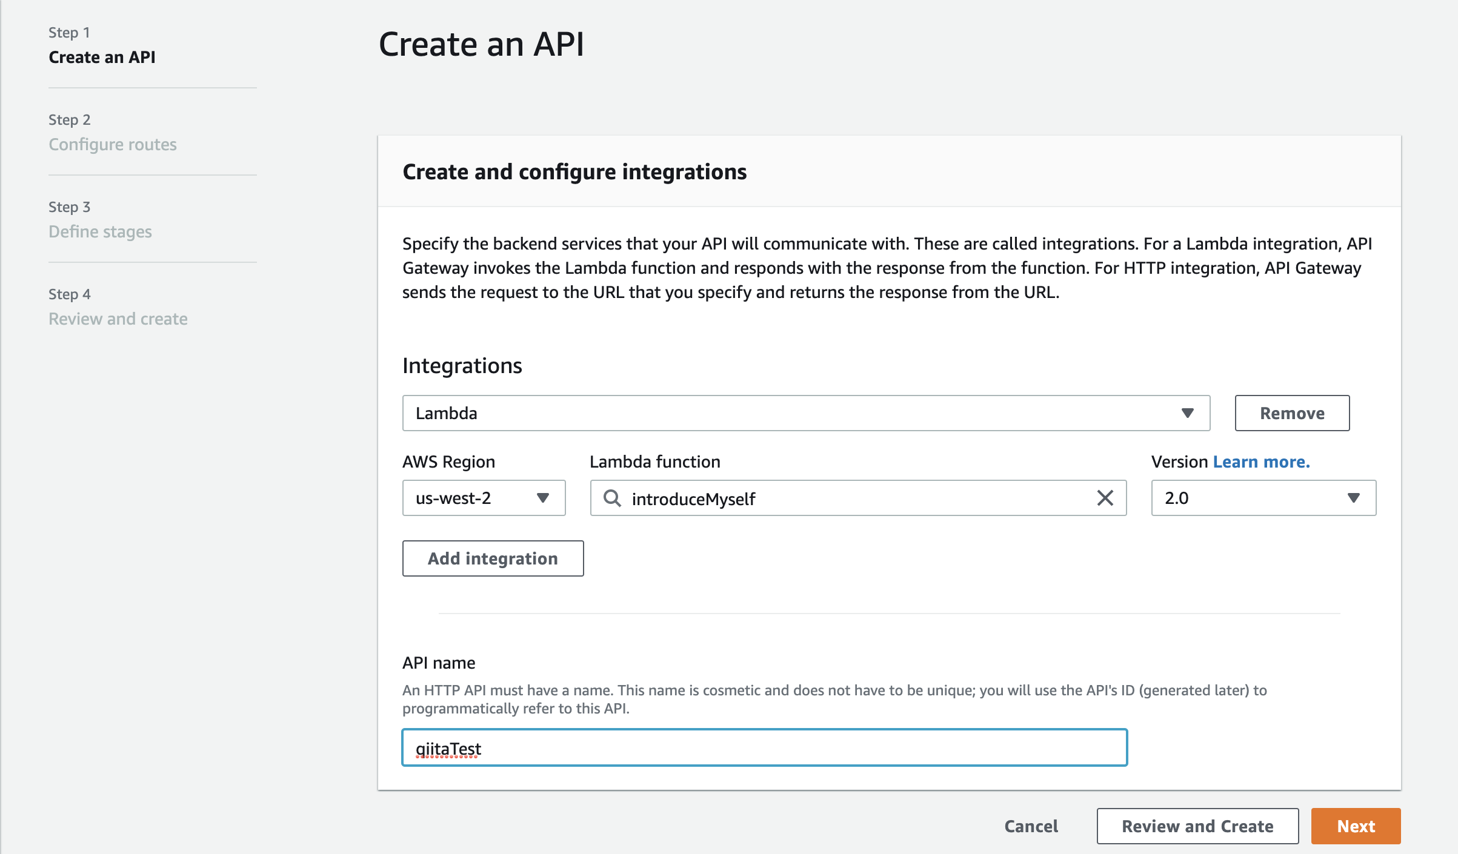The height and width of the screenshot is (854, 1458).
Task: Navigate to Step 2 Configure routes
Action: (113, 144)
